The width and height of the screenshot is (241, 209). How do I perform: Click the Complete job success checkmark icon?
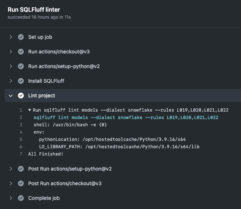21,198
